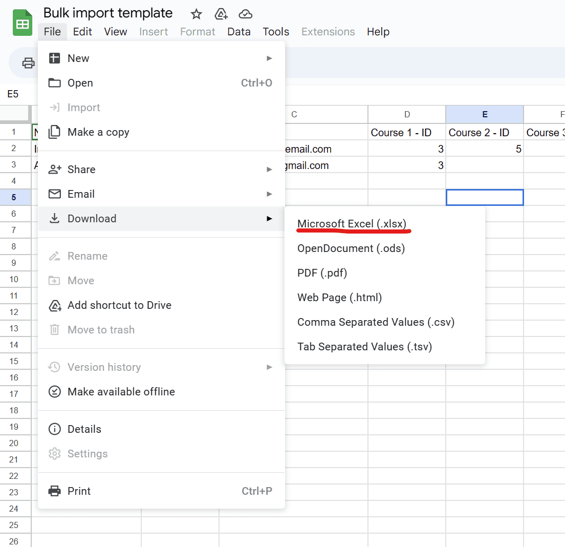The height and width of the screenshot is (547, 565).
Task: Click the selected cell E5
Action: [485, 198]
